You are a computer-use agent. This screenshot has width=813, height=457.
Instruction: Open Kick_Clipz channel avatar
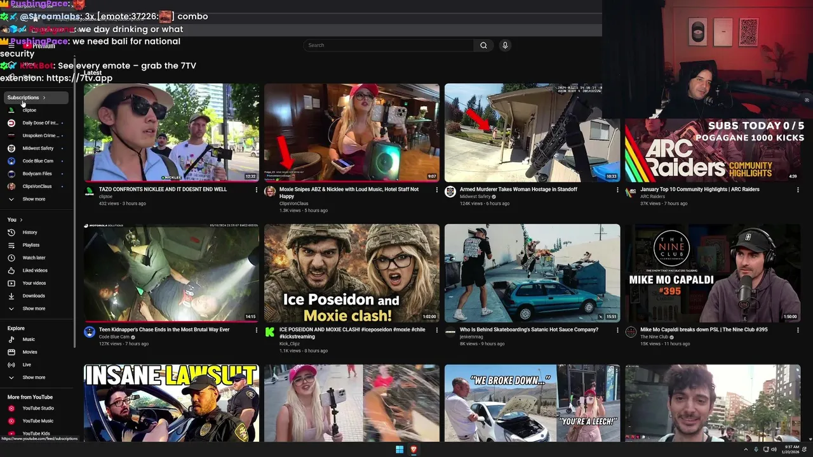(x=270, y=332)
